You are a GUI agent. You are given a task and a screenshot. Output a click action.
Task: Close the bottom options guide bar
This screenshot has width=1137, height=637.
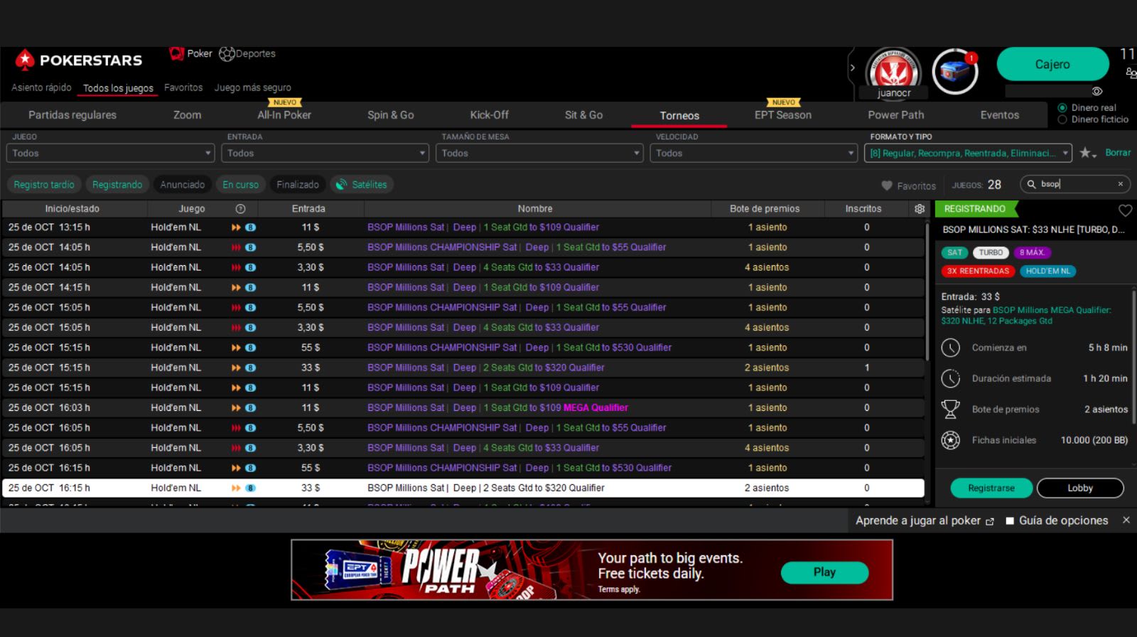coord(1126,520)
